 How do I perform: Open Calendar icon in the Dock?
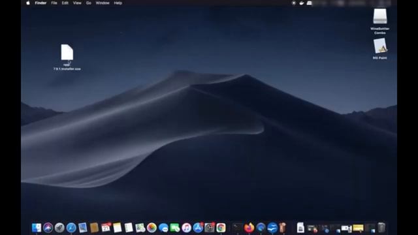click(x=106, y=228)
